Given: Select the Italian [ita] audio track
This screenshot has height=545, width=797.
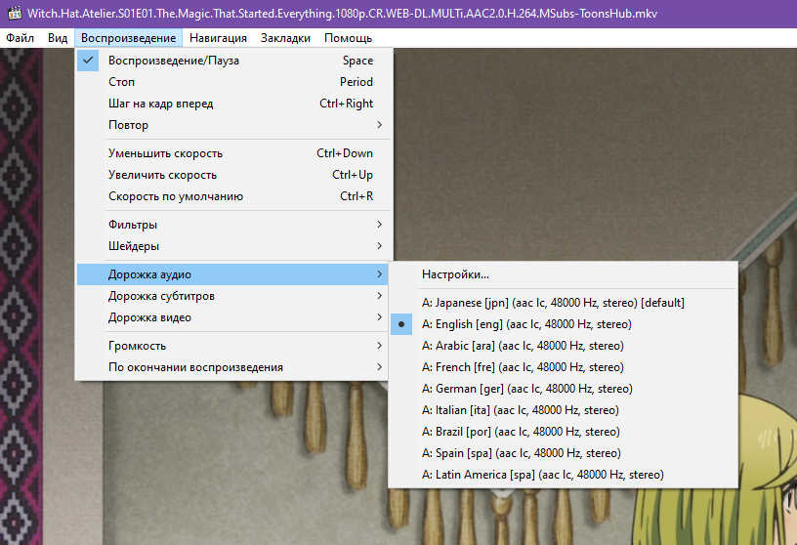Looking at the screenshot, I should click(564, 409).
